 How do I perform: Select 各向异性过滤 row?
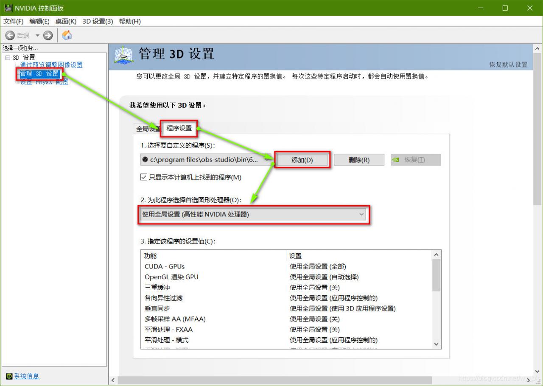[286, 298]
